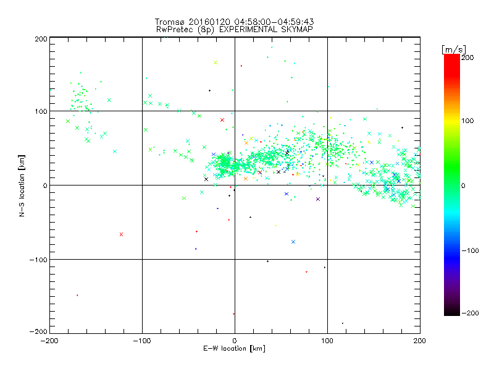The image size is (494, 371).
Task: Select the lone red dot in the bottom-left grid cell
Action: click(x=77, y=296)
